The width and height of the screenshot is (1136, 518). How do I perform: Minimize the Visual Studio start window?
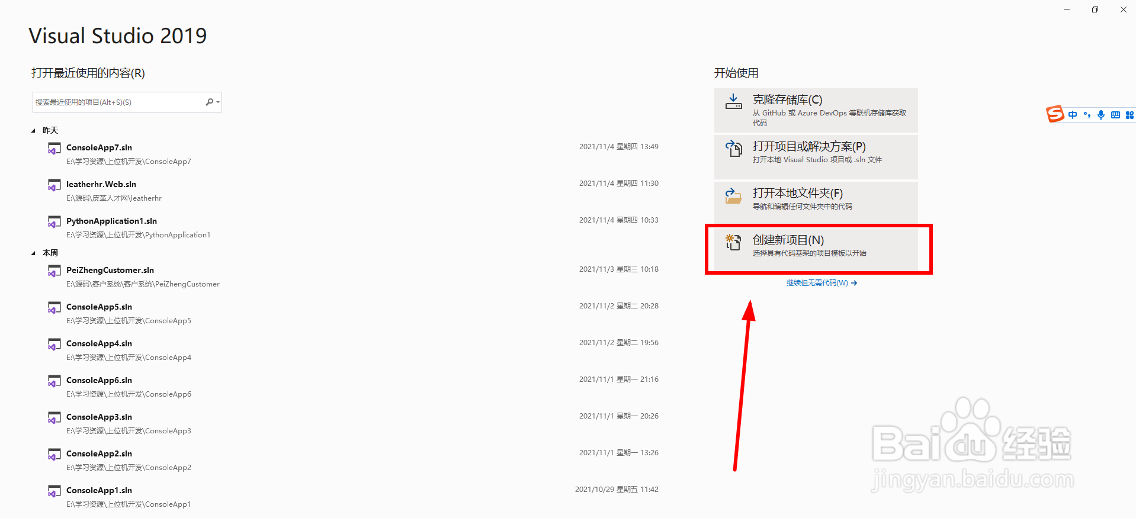pos(1067,9)
